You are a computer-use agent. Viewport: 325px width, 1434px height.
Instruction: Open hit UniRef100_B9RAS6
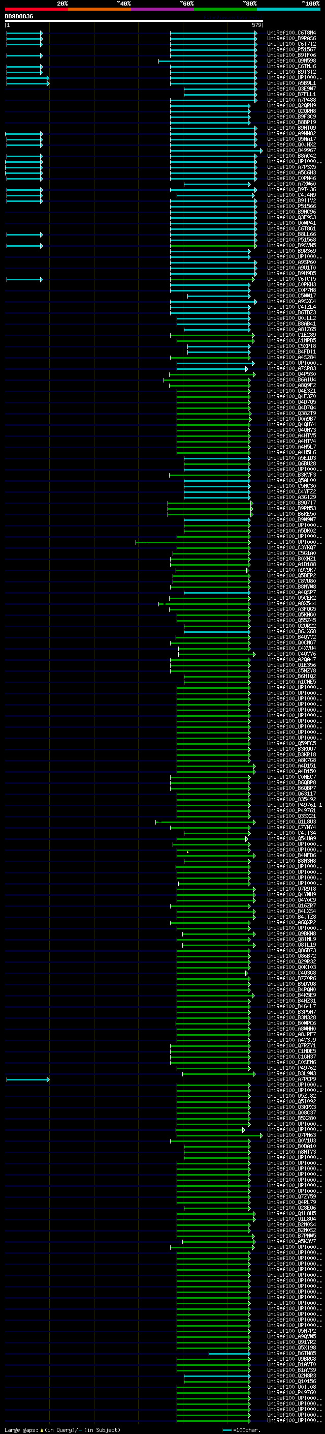[291, 39]
